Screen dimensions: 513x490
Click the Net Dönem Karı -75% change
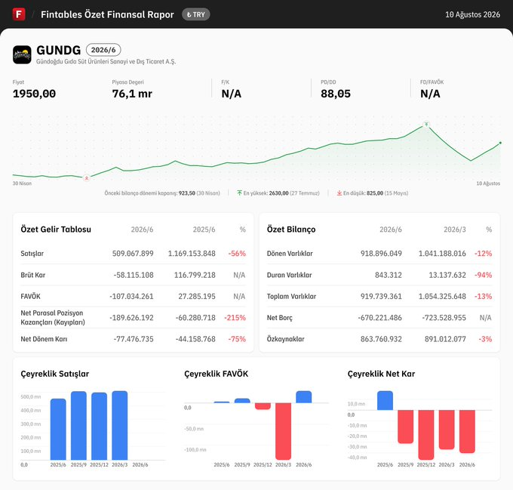(x=237, y=339)
